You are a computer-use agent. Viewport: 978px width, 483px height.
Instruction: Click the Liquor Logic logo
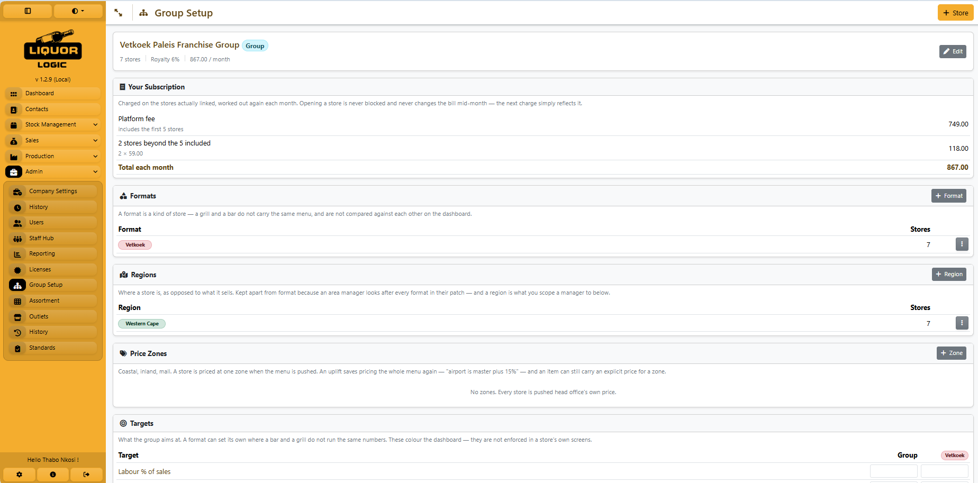[x=52, y=49]
